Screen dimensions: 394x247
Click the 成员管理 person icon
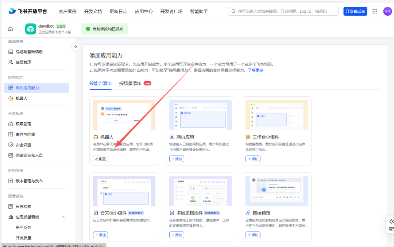click(11, 62)
